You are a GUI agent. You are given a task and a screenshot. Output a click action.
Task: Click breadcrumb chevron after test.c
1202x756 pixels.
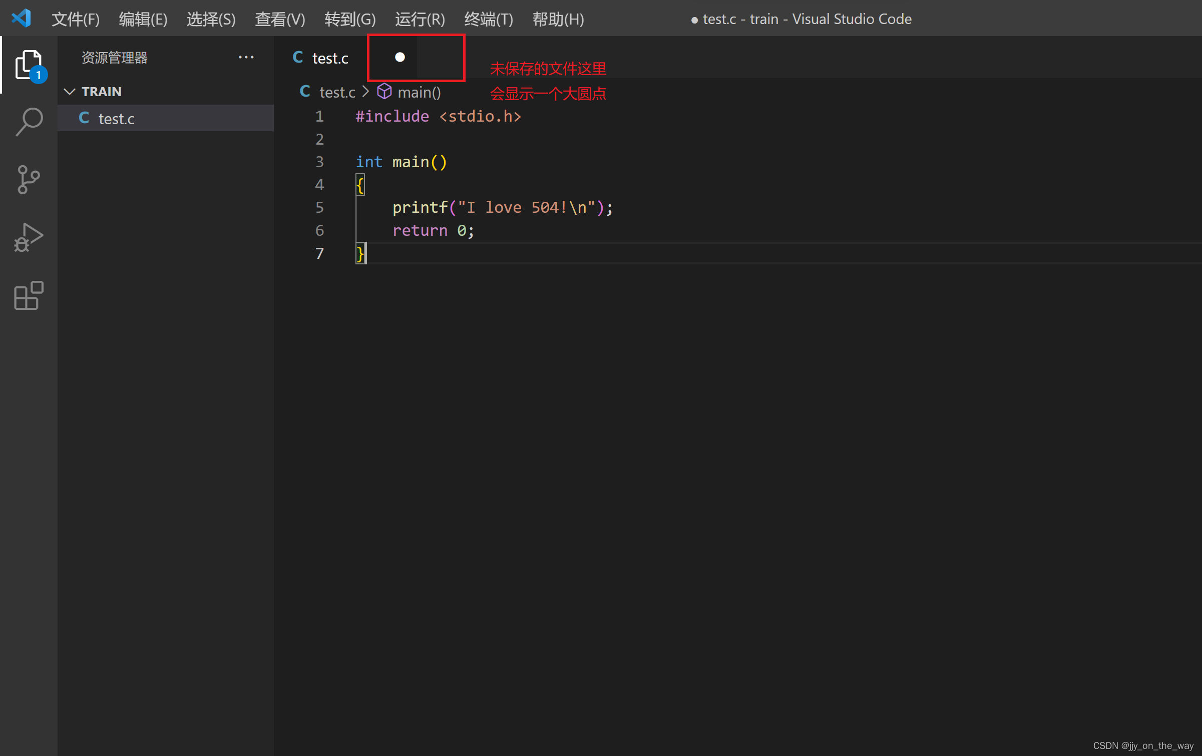[366, 92]
